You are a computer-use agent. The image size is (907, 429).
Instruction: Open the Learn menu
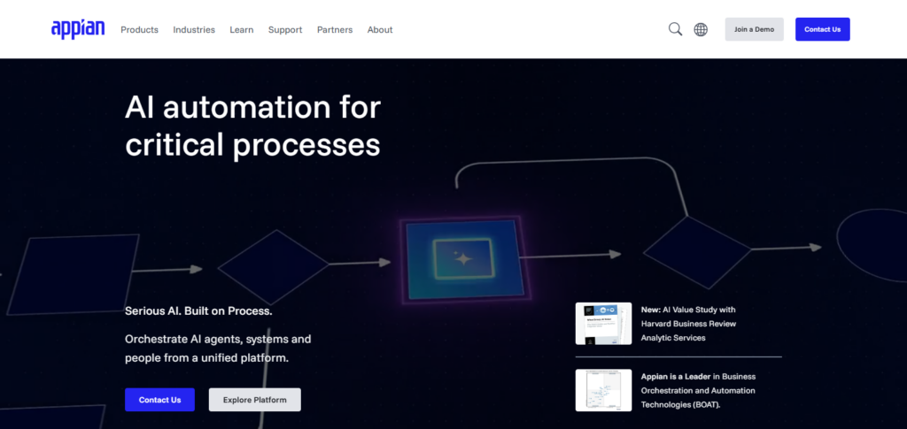click(x=241, y=29)
